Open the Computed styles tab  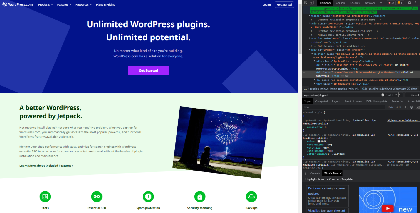[x=322, y=101]
